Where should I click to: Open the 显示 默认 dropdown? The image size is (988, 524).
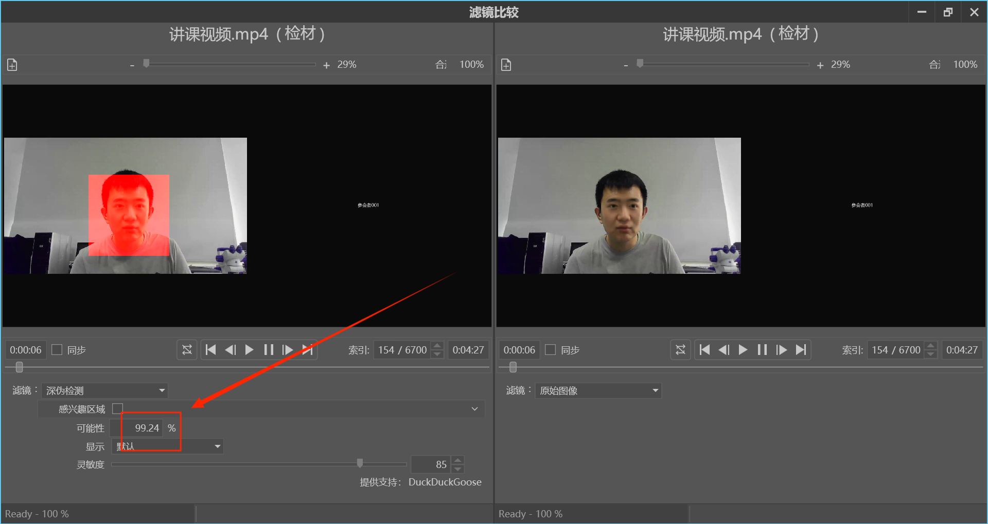pyautogui.click(x=168, y=446)
